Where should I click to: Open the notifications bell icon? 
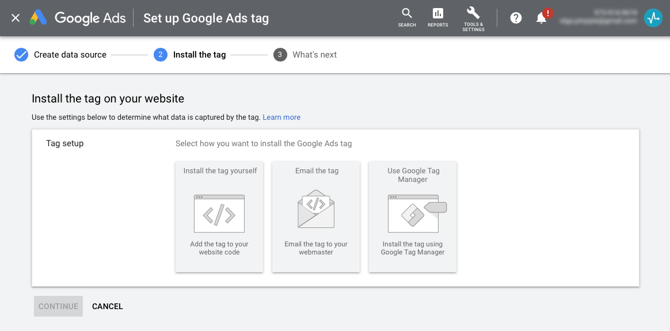542,18
